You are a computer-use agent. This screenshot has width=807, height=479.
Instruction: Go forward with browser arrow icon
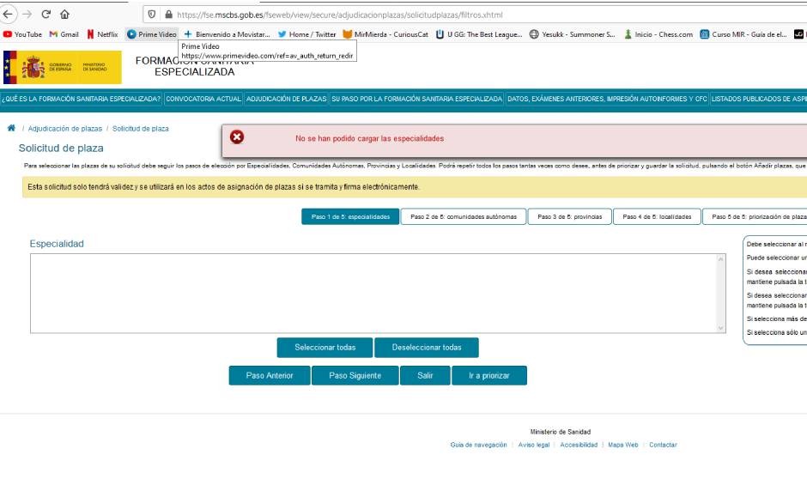click(x=27, y=15)
